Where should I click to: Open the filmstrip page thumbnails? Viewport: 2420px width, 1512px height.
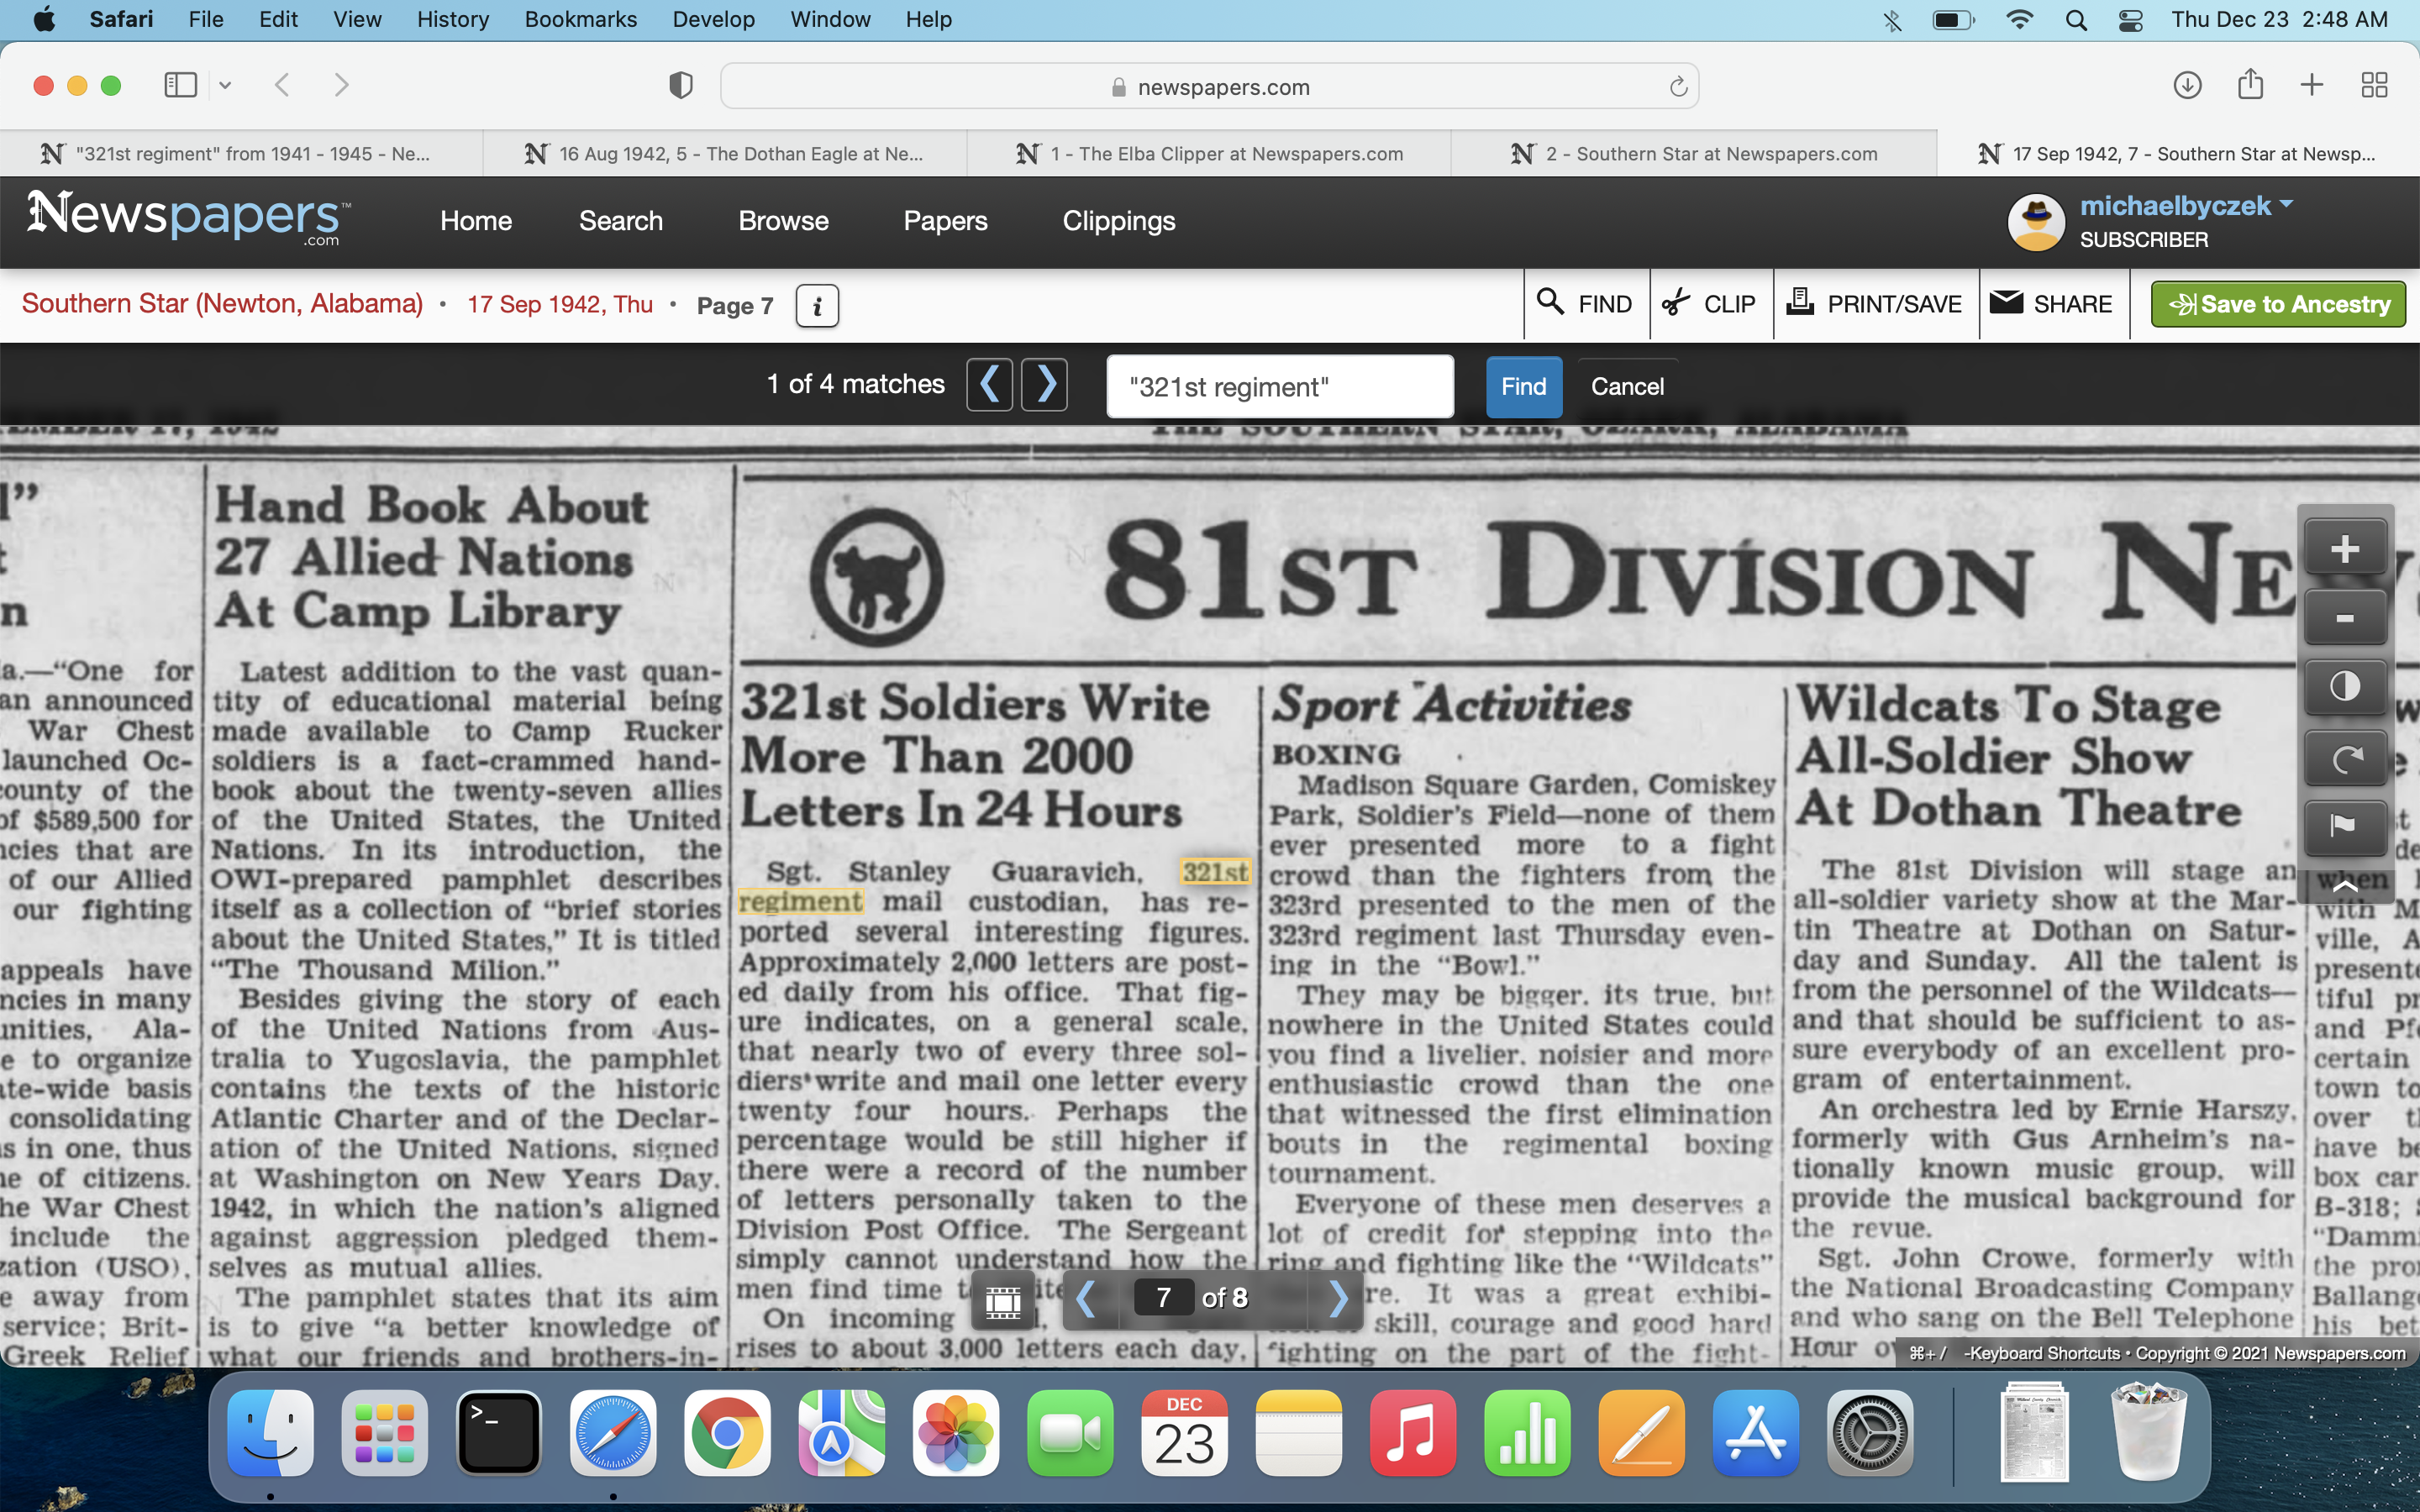pos(1003,1300)
